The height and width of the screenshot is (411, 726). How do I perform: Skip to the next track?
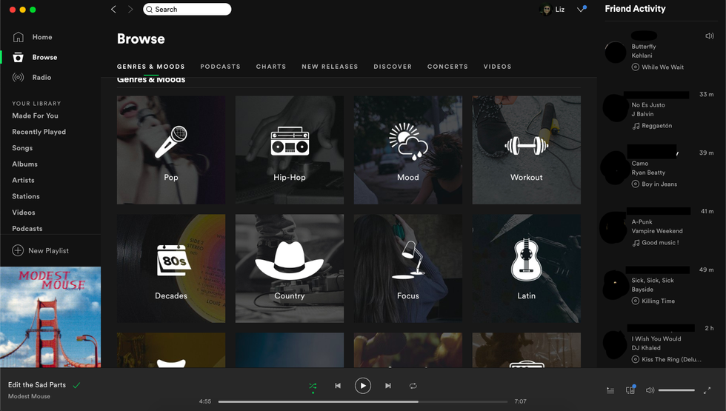click(388, 386)
